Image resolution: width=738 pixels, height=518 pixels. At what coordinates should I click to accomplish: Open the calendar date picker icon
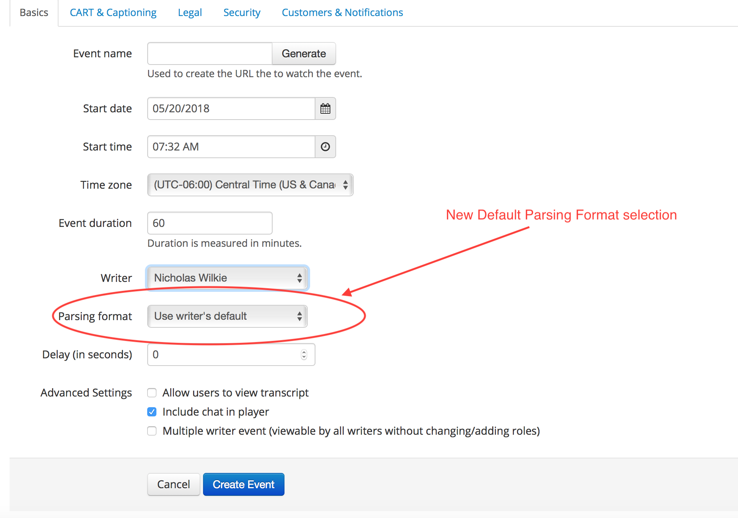(325, 108)
